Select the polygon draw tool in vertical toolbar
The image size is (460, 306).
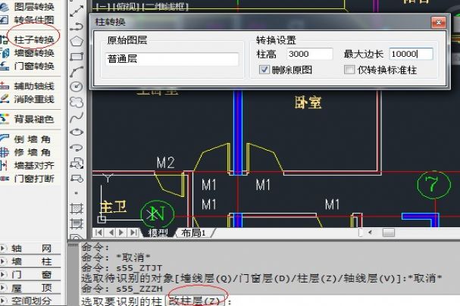point(76,40)
